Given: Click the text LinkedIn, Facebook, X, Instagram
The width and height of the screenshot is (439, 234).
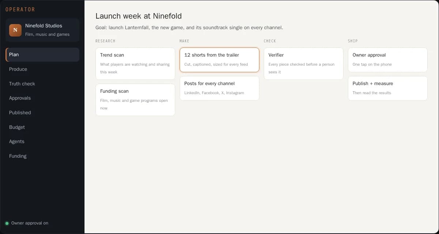Looking at the screenshot, I should (x=214, y=93).
